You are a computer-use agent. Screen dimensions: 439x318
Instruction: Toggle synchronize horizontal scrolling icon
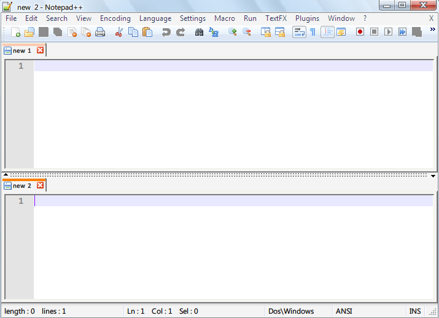click(x=280, y=32)
